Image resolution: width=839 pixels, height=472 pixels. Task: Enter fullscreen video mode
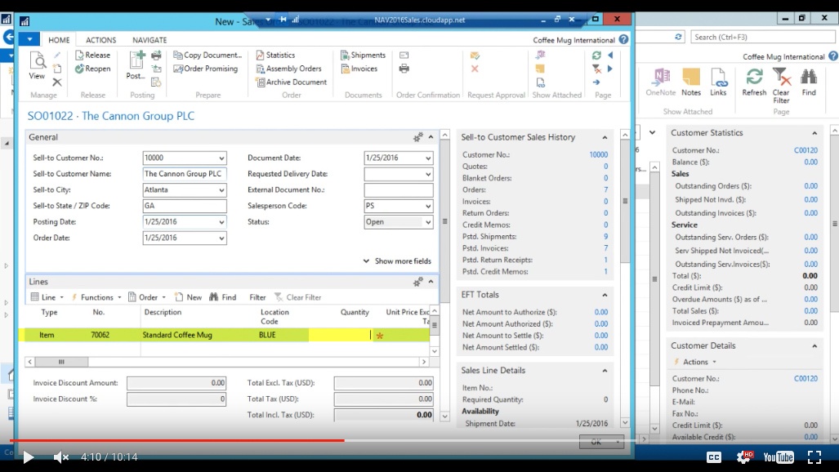click(814, 457)
